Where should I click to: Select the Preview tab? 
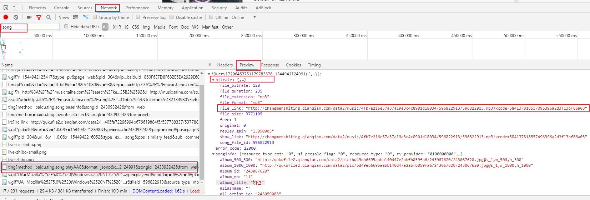coord(247,65)
